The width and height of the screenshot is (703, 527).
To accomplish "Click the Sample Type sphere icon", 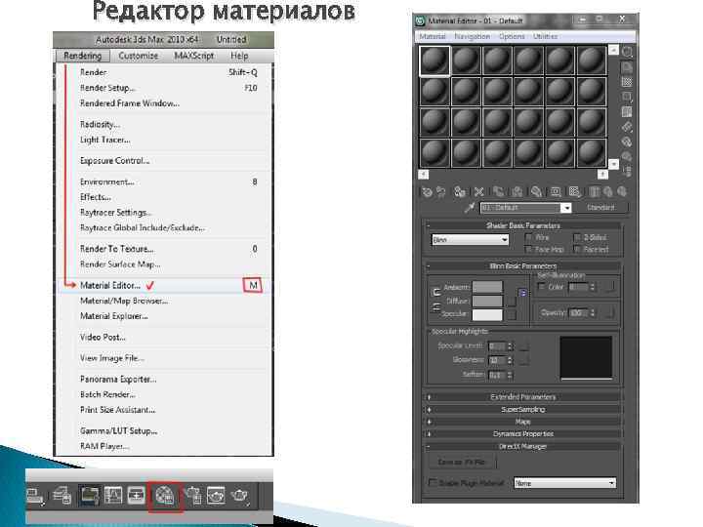I will click(627, 52).
